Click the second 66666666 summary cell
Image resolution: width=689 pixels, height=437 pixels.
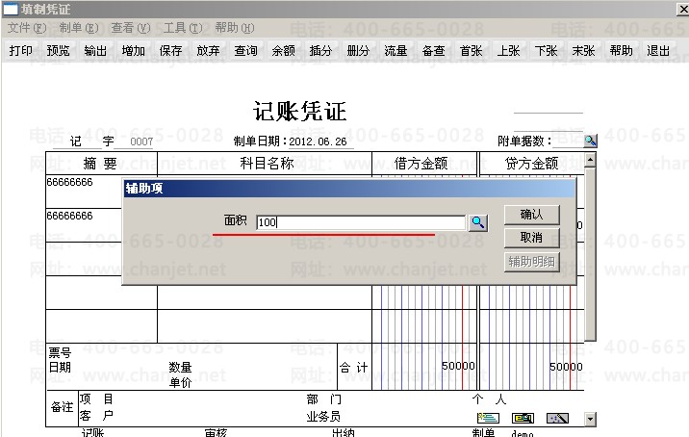84,225
